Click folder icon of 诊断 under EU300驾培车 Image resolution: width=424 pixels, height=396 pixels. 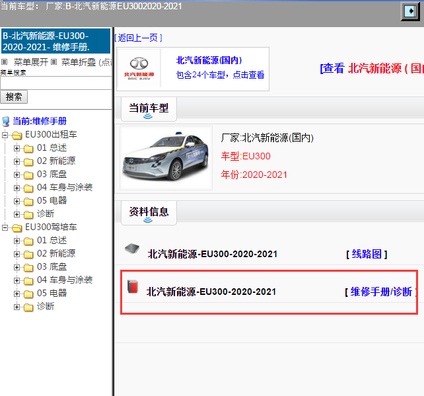[28, 307]
